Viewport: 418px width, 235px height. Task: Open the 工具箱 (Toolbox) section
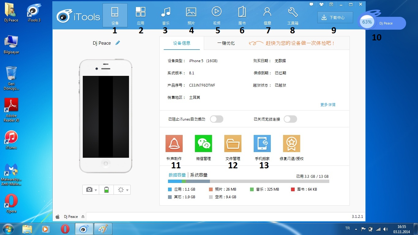click(x=293, y=15)
